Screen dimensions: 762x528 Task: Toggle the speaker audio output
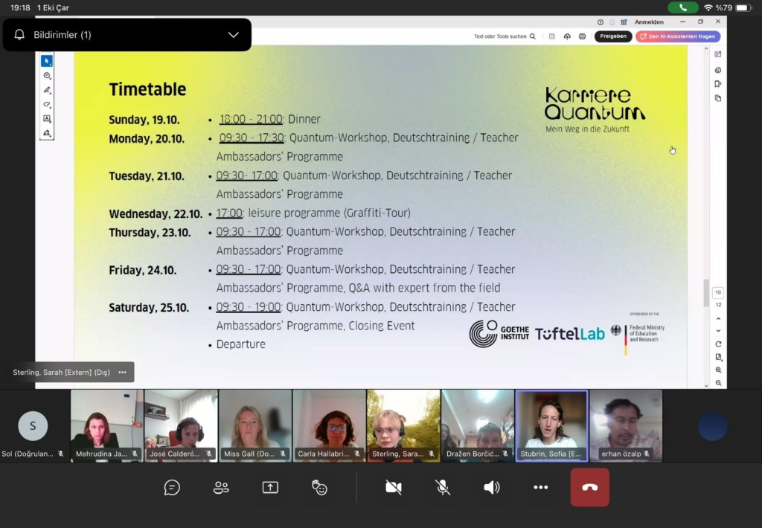coord(492,488)
